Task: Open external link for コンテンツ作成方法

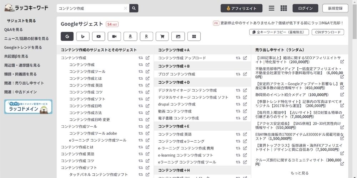Action: [x=147, y=112]
